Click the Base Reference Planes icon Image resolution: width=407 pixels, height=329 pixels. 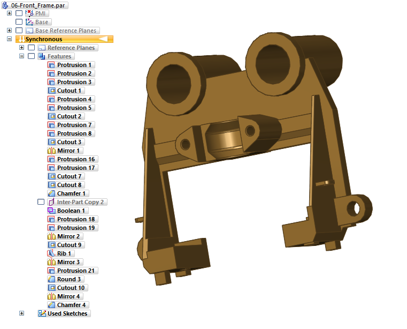pos(29,31)
